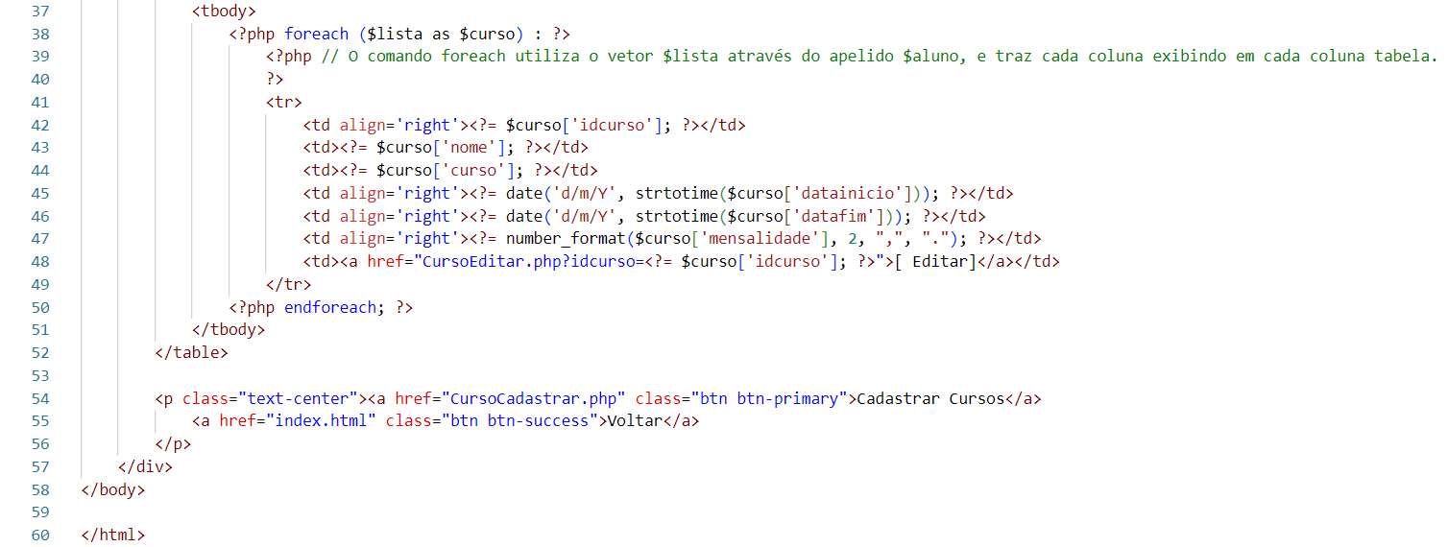
Task: Click line number 37 in the gutter
Action: point(39,11)
